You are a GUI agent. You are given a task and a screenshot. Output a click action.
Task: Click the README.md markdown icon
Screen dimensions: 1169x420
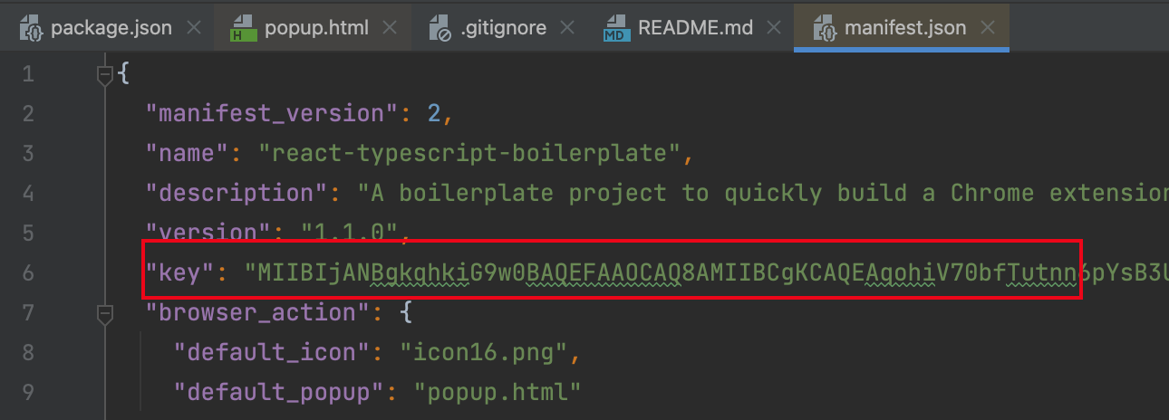click(616, 28)
